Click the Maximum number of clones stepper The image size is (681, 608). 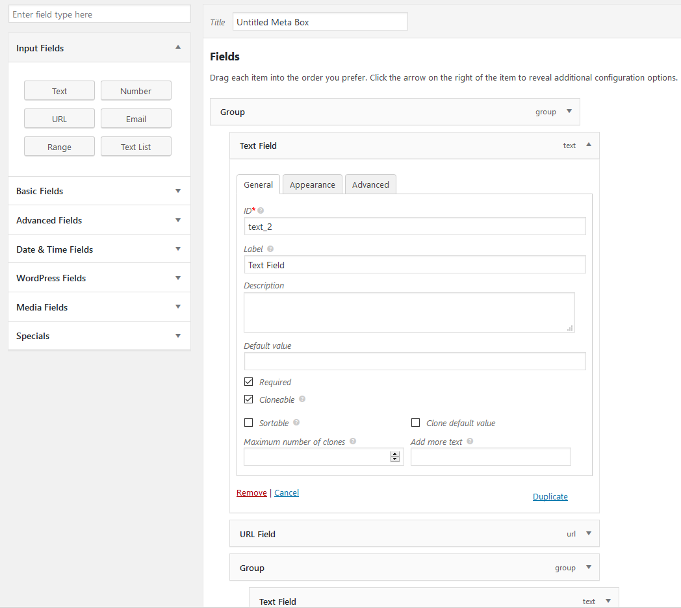coord(394,457)
